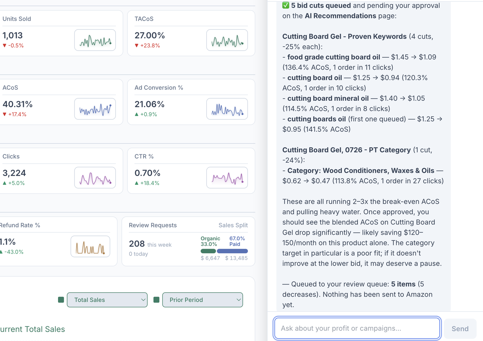Open the Clicks sparkline chart
Viewport: 483px width, 341px height.
[95, 178]
